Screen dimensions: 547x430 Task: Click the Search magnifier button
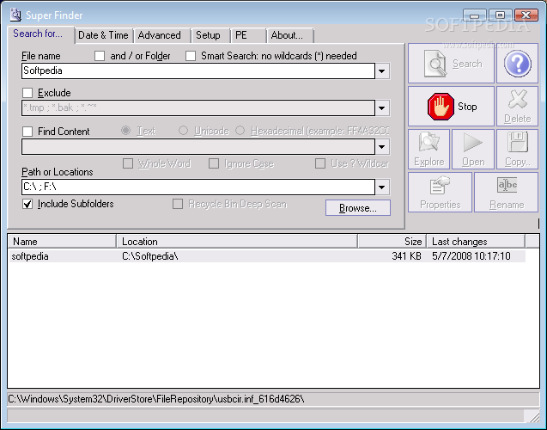tap(451, 64)
